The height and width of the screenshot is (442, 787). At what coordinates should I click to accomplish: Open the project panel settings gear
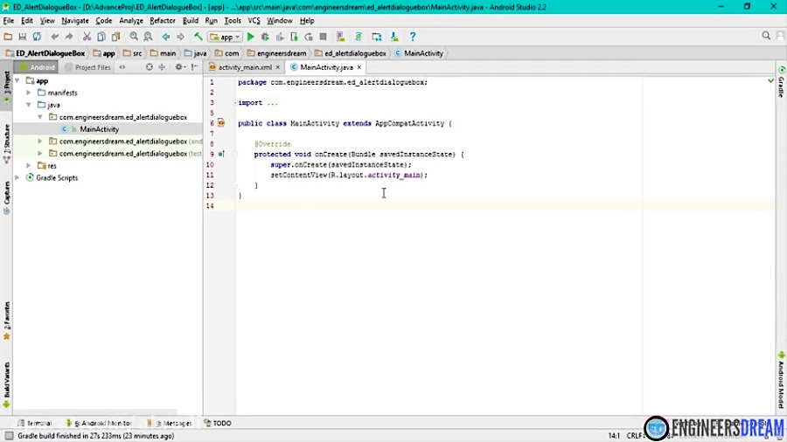(179, 67)
